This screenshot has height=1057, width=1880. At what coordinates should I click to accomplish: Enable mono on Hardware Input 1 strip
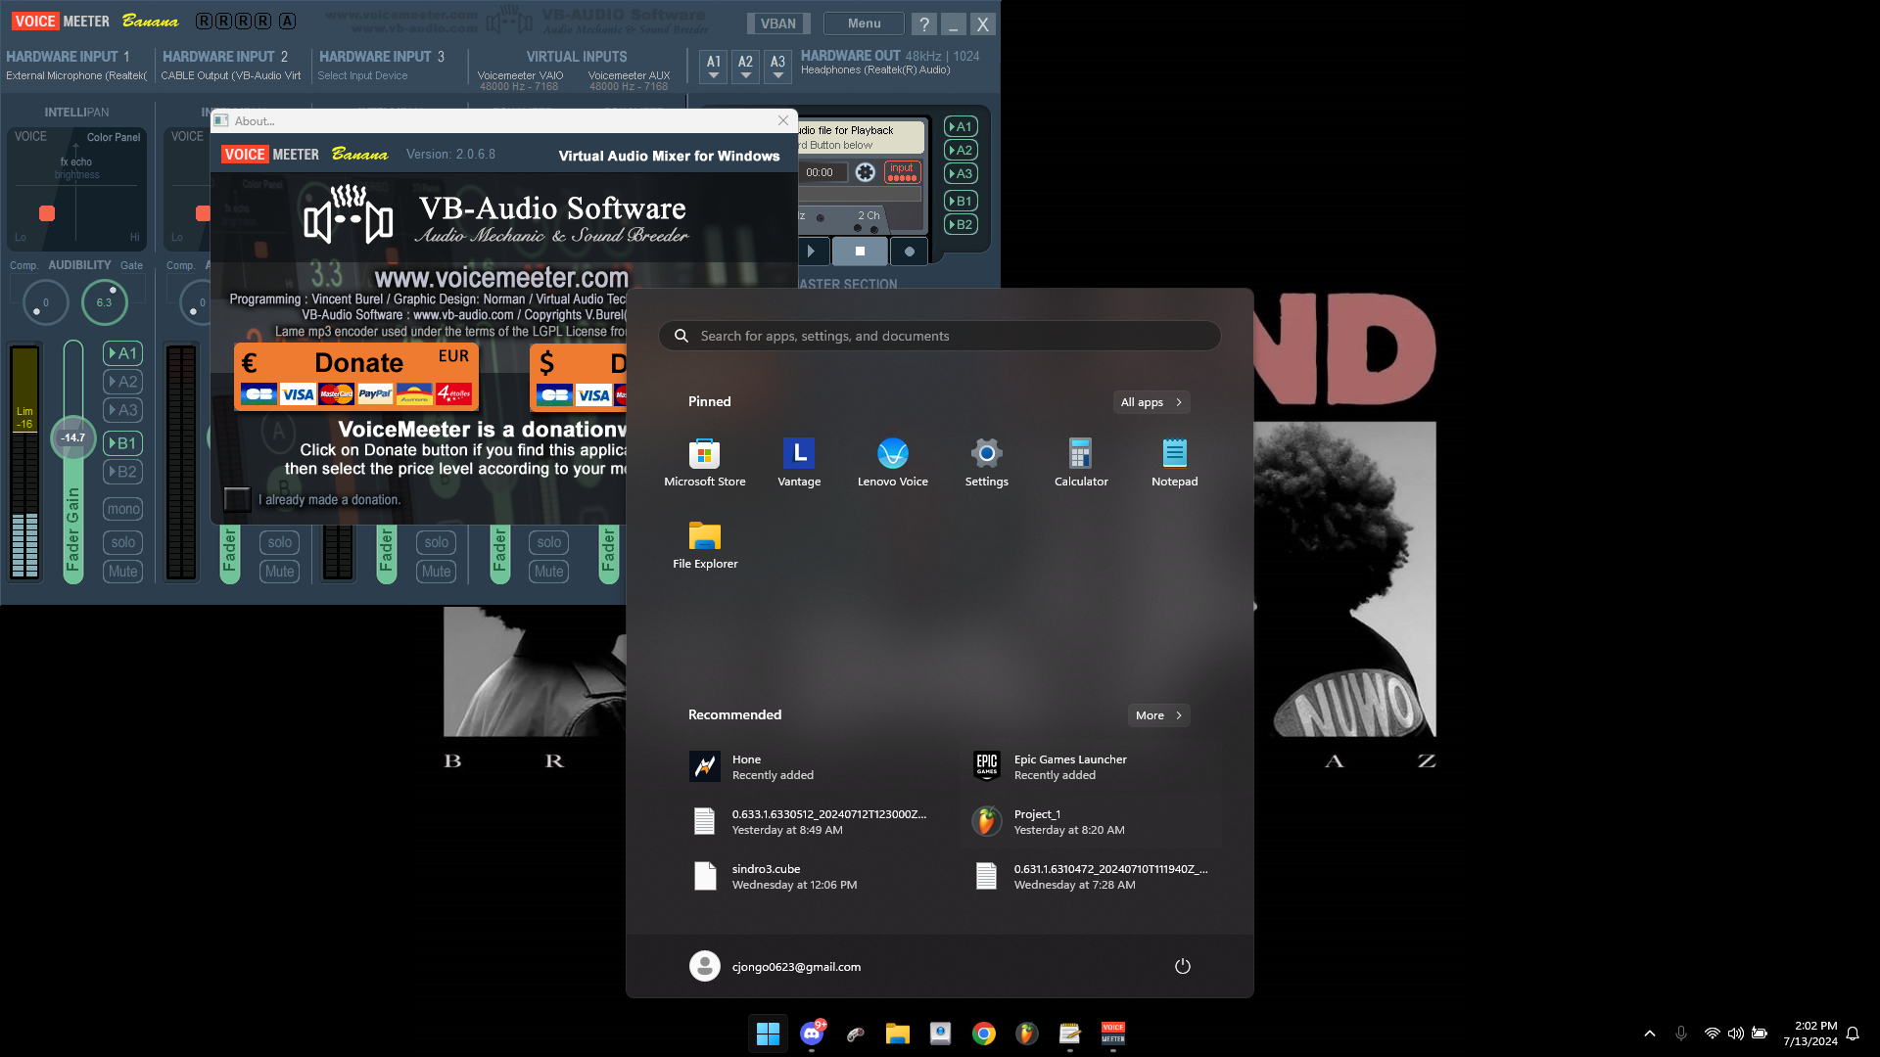coord(123,509)
